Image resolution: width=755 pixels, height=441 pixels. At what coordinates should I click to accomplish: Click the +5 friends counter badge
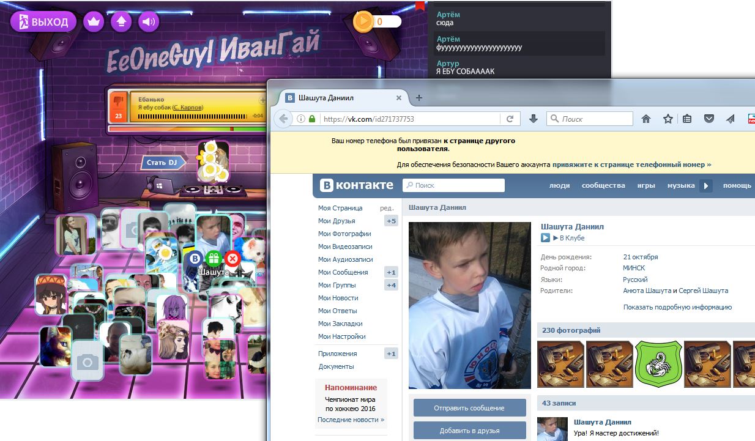tap(390, 221)
